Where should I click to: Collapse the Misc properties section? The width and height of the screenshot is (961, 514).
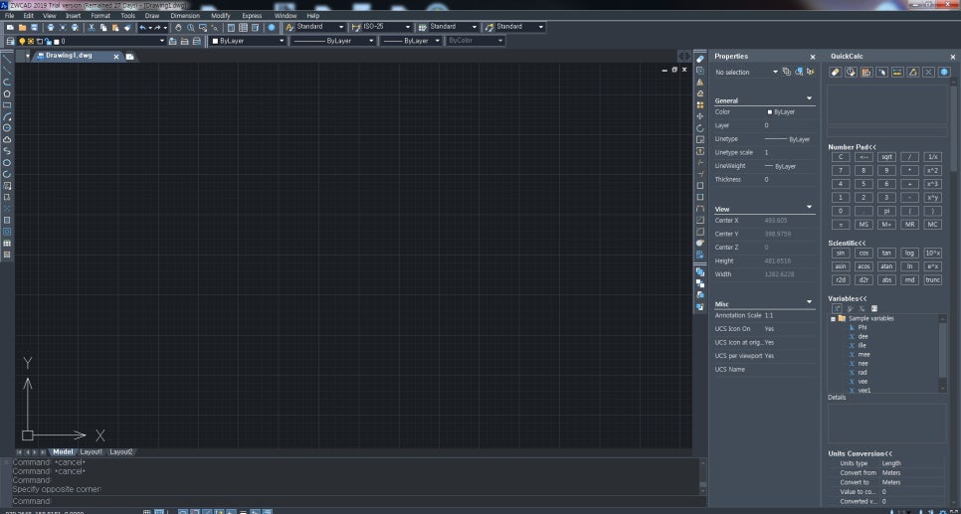coord(809,302)
